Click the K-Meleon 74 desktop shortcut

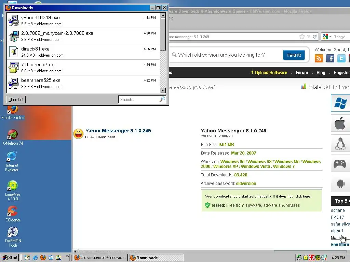(13, 137)
